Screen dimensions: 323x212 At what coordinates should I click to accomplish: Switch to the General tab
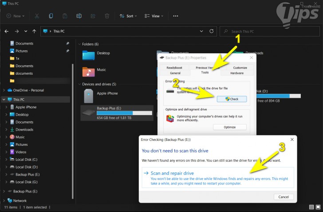point(175,73)
